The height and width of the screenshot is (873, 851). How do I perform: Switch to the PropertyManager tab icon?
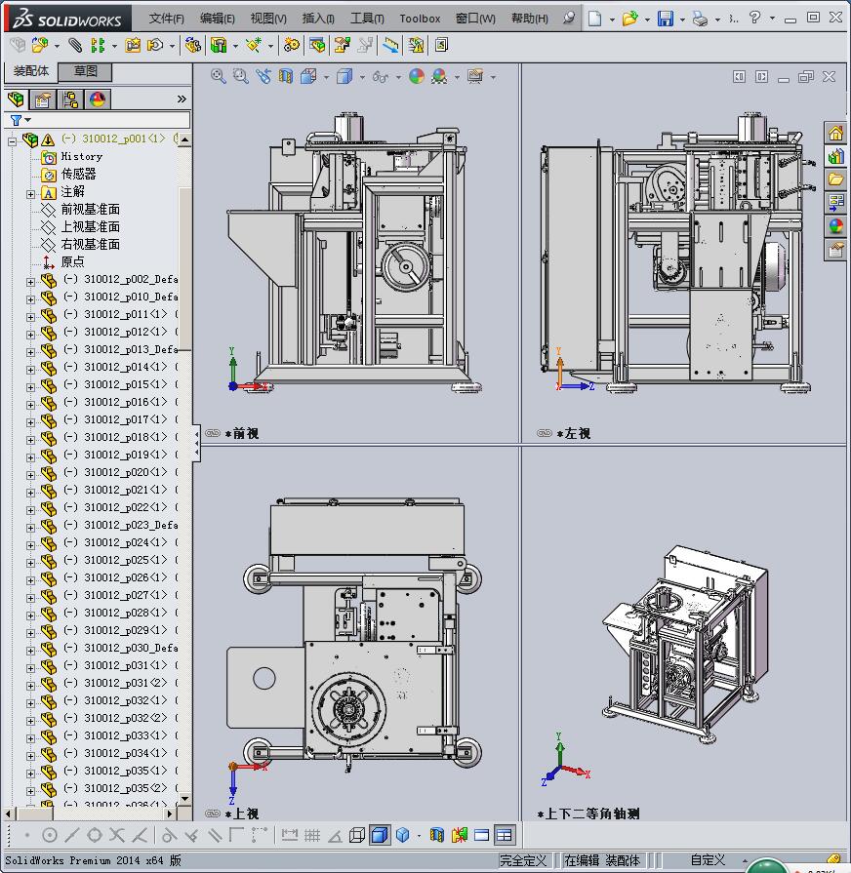tap(43, 99)
